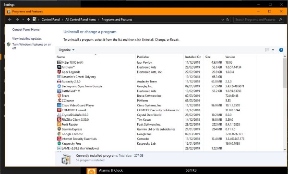
Task: Click the Backup and Sync from Google icon
Action: click(59, 86)
